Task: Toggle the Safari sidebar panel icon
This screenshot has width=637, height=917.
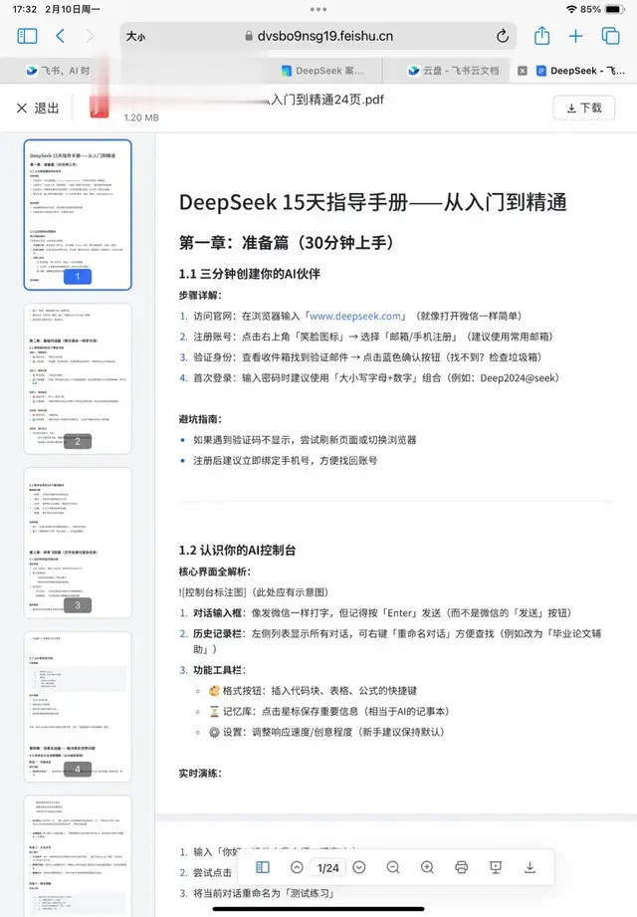Action: coord(27,36)
